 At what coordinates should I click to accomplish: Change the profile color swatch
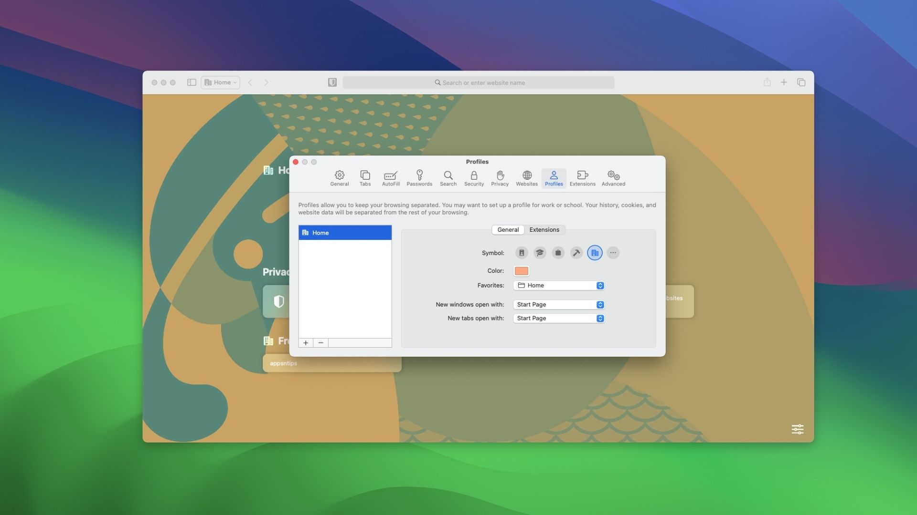(521, 270)
